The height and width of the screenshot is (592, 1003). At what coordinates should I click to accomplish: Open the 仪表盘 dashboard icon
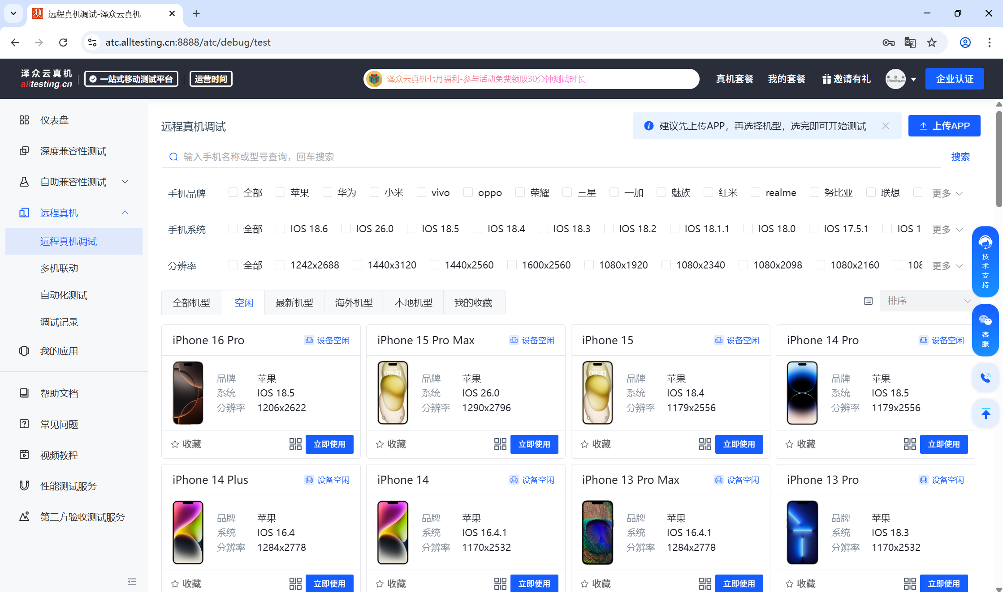24,120
